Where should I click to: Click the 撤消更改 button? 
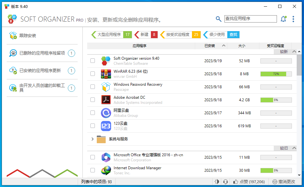[284, 182]
